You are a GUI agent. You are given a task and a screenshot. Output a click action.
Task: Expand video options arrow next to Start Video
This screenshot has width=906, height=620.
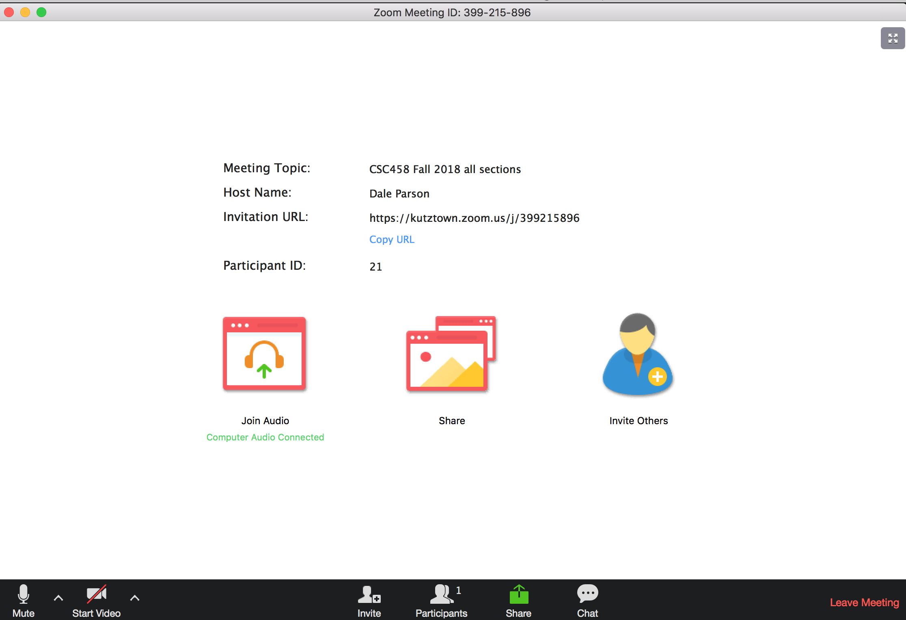[x=135, y=598]
